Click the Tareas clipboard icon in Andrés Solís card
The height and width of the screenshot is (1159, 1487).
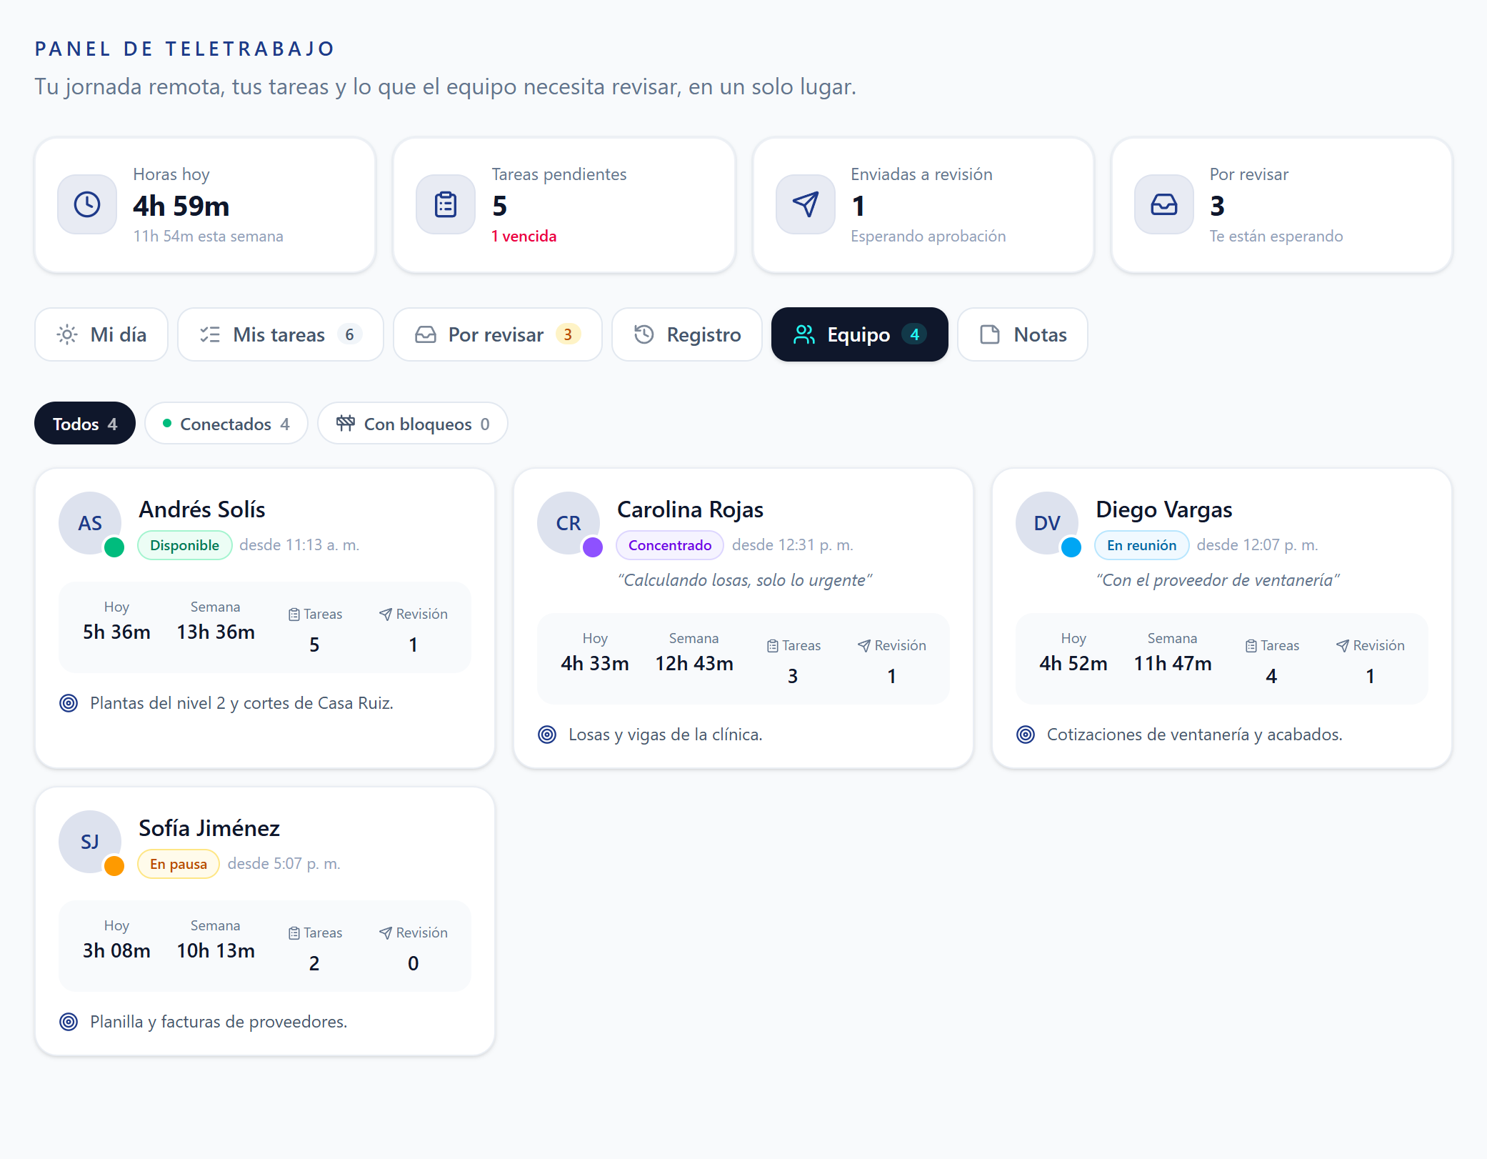click(x=294, y=615)
